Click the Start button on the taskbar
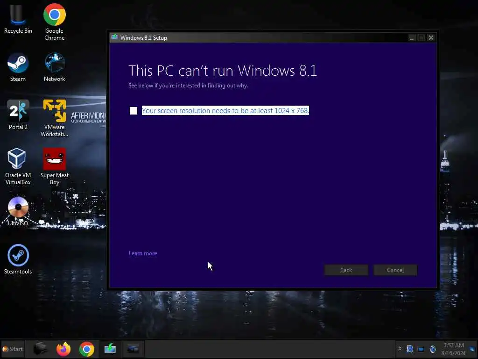Viewport: 478px width, 359px height. point(13,349)
